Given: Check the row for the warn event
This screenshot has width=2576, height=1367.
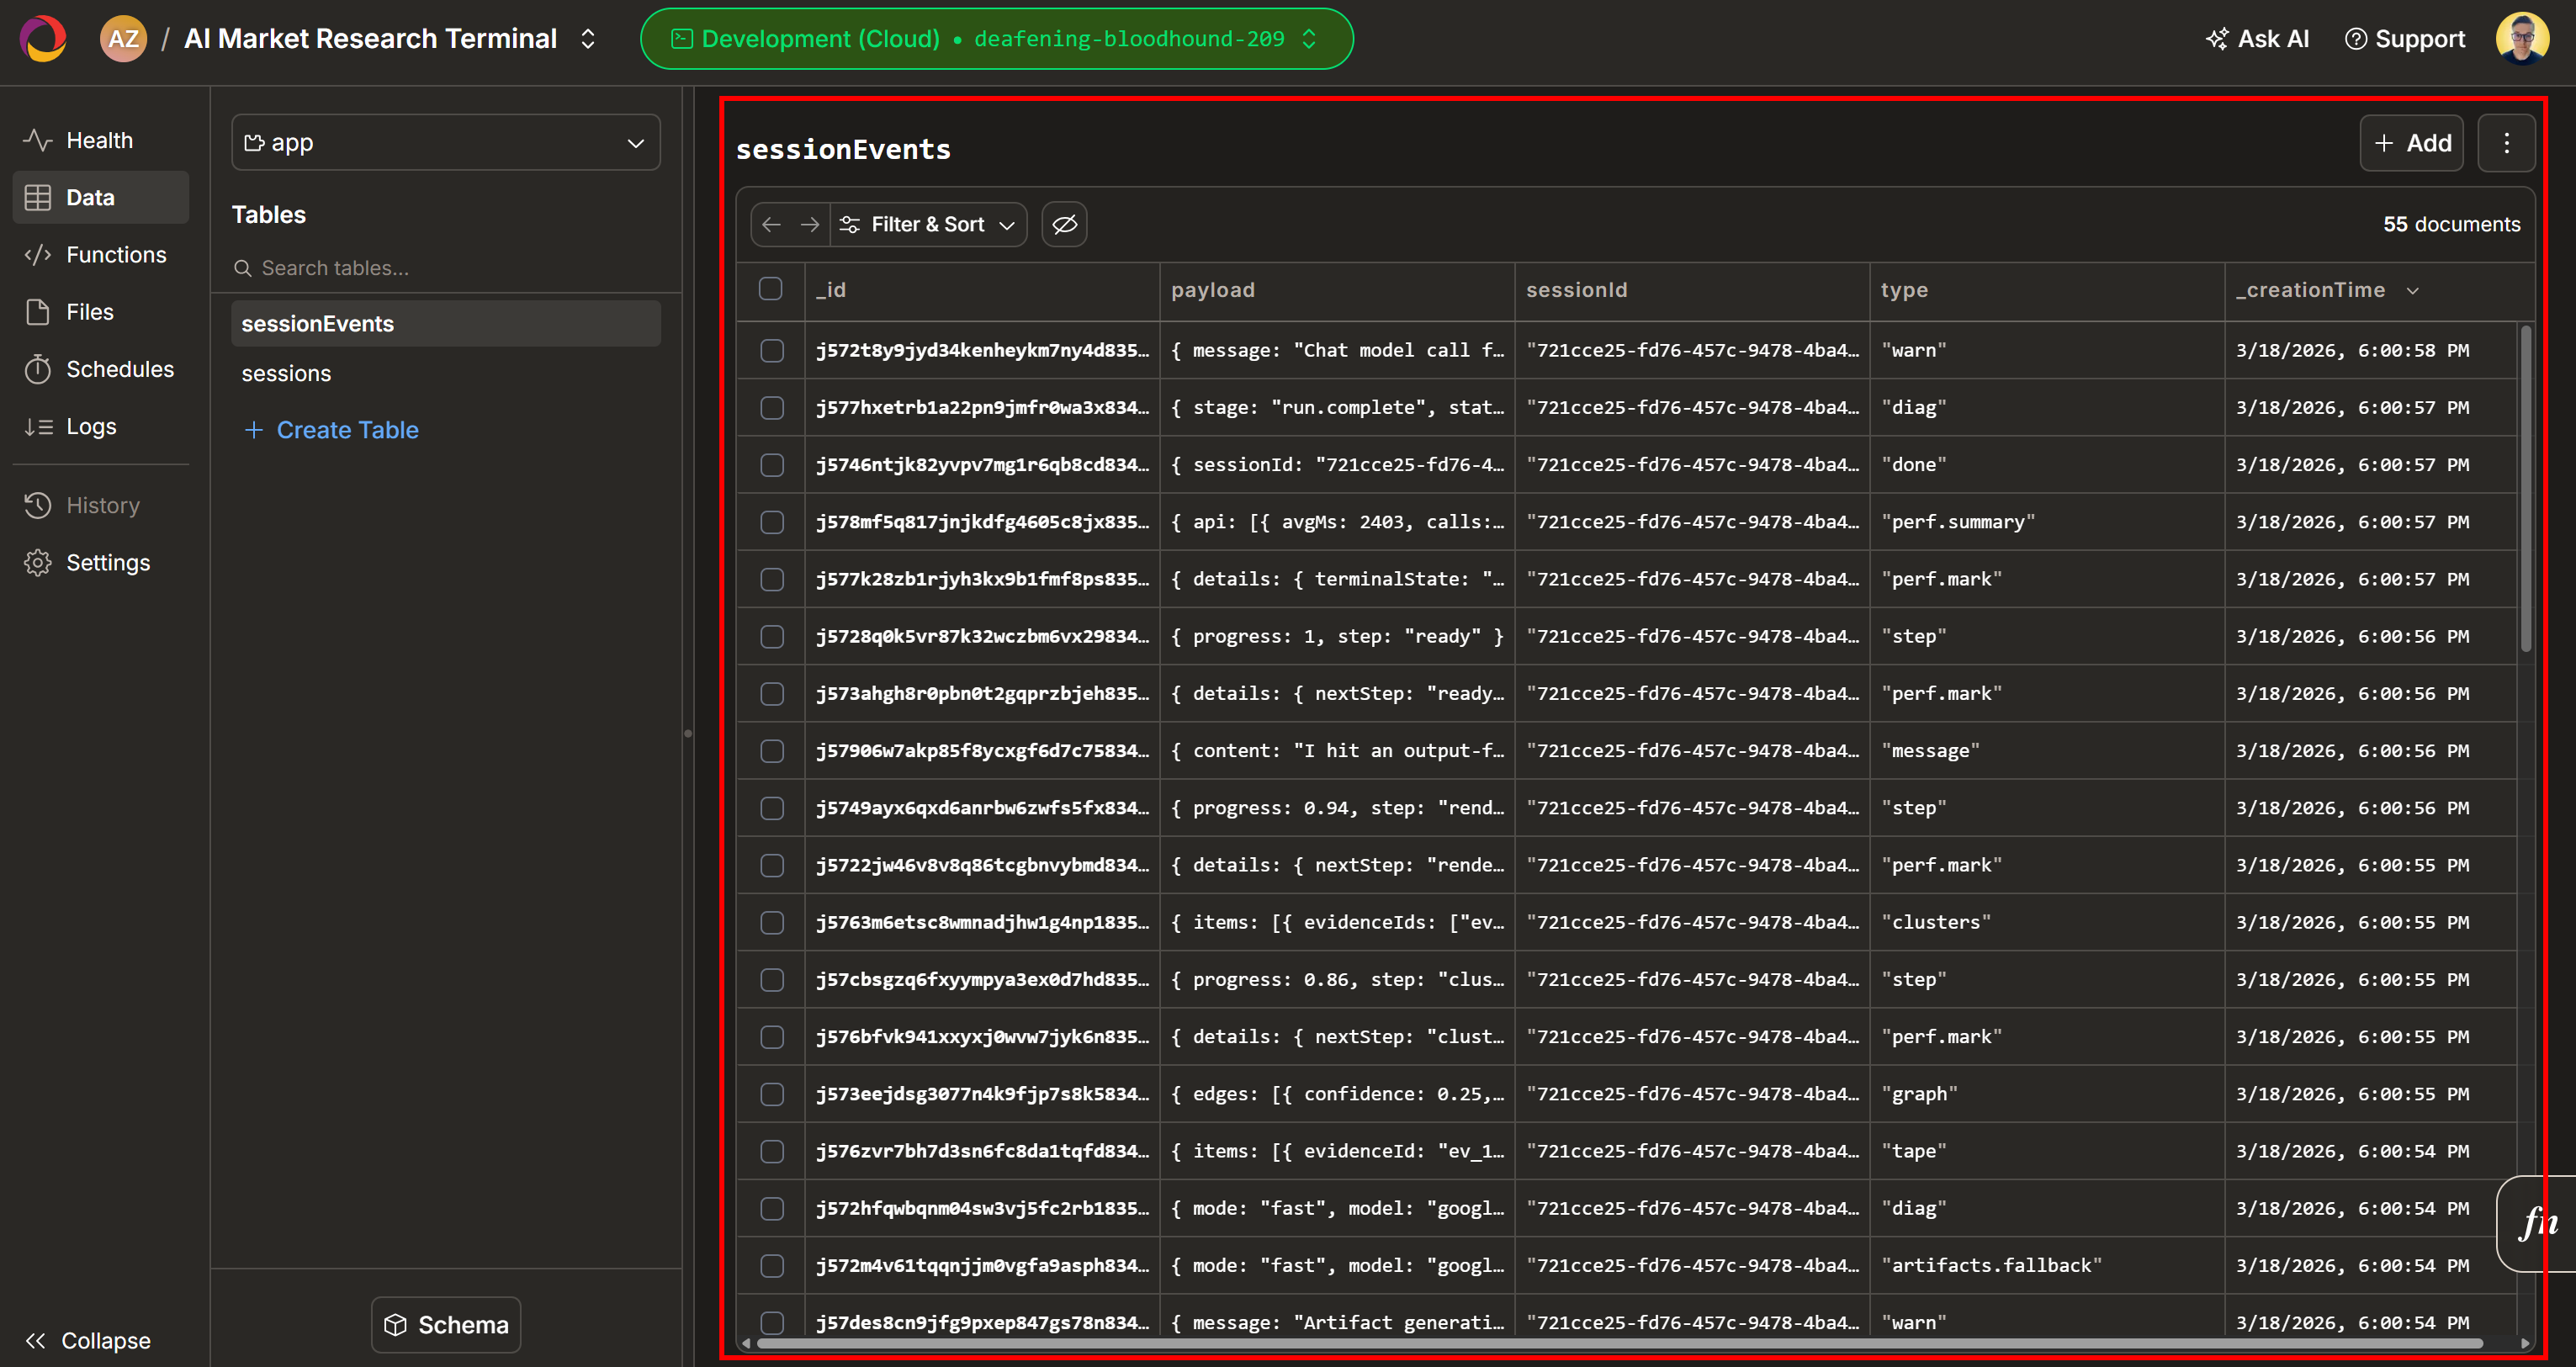Looking at the screenshot, I should (x=771, y=350).
